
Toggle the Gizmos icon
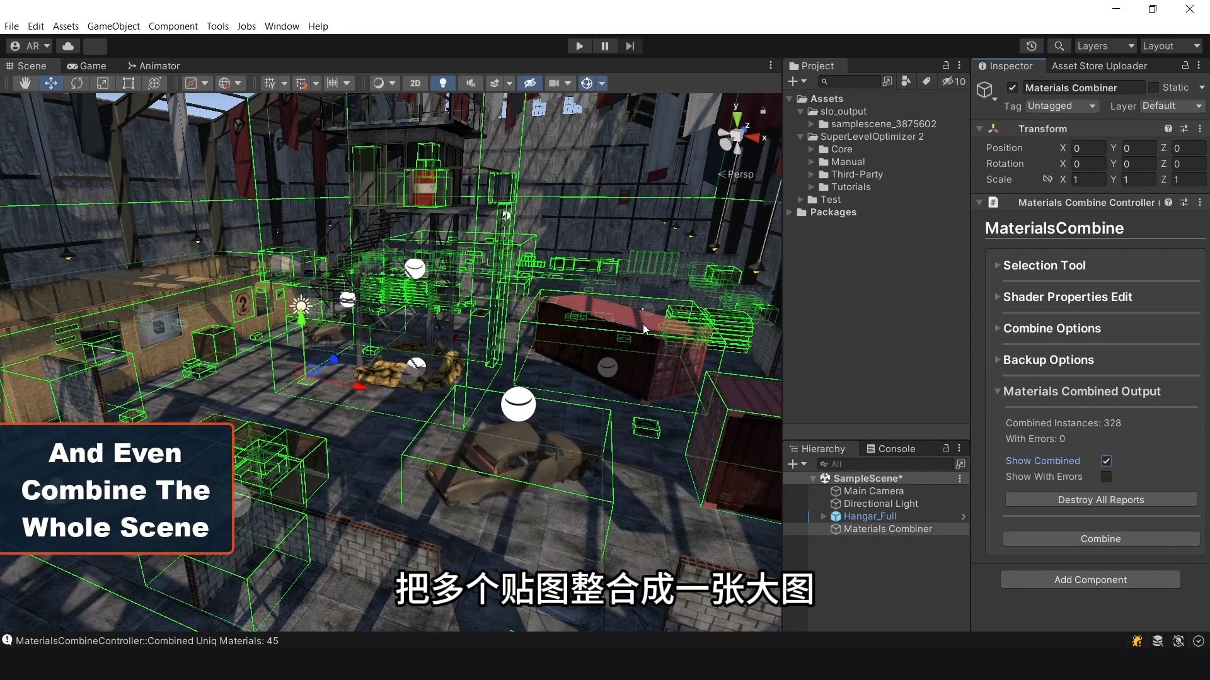click(x=587, y=83)
